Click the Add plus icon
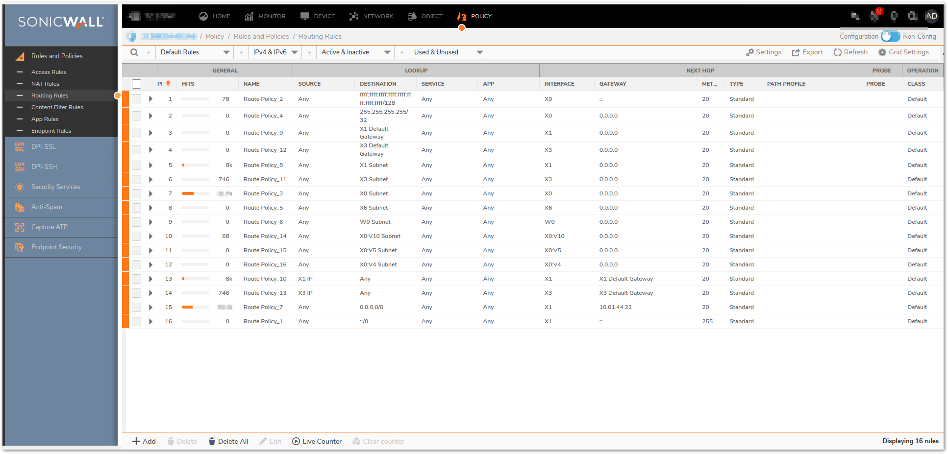 pyautogui.click(x=136, y=441)
